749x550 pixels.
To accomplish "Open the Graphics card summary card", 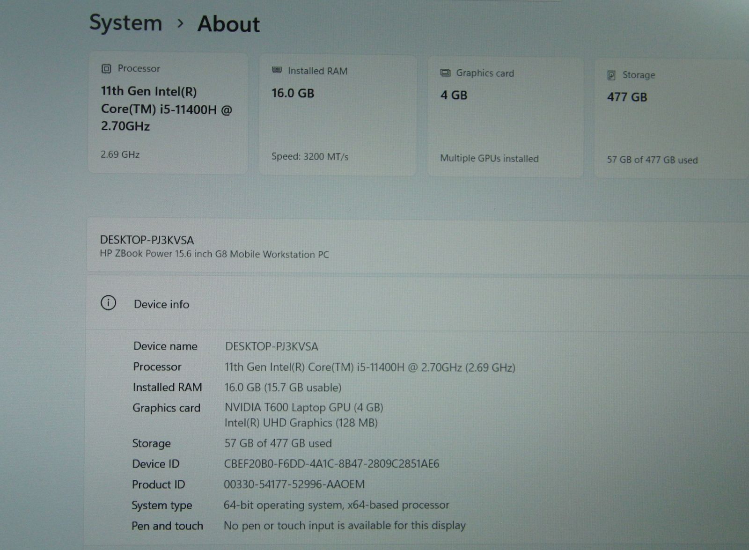I will pos(505,117).
